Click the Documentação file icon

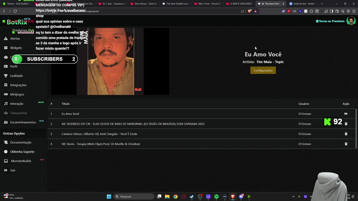point(6,142)
